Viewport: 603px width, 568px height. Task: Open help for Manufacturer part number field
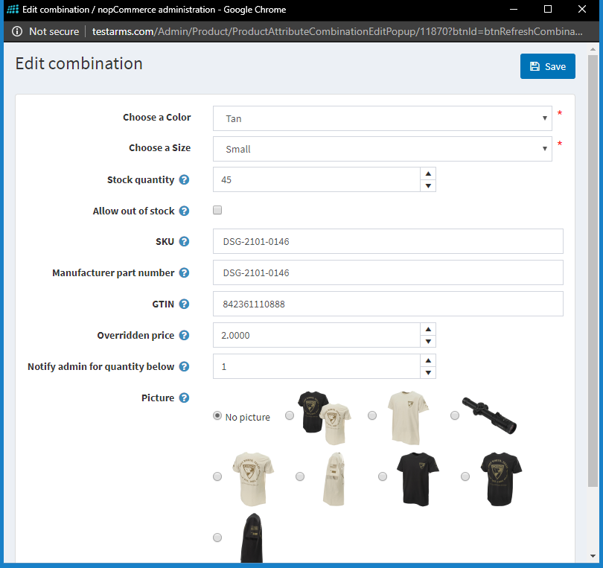tap(184, 272)
